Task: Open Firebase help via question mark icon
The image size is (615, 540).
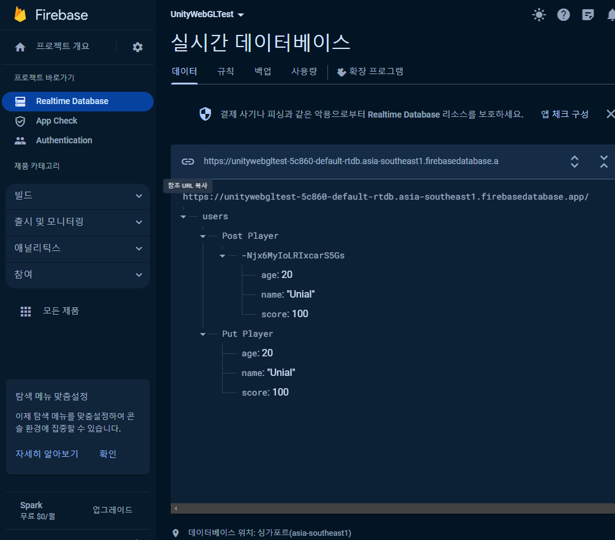Action: click(x=563, y=14)
